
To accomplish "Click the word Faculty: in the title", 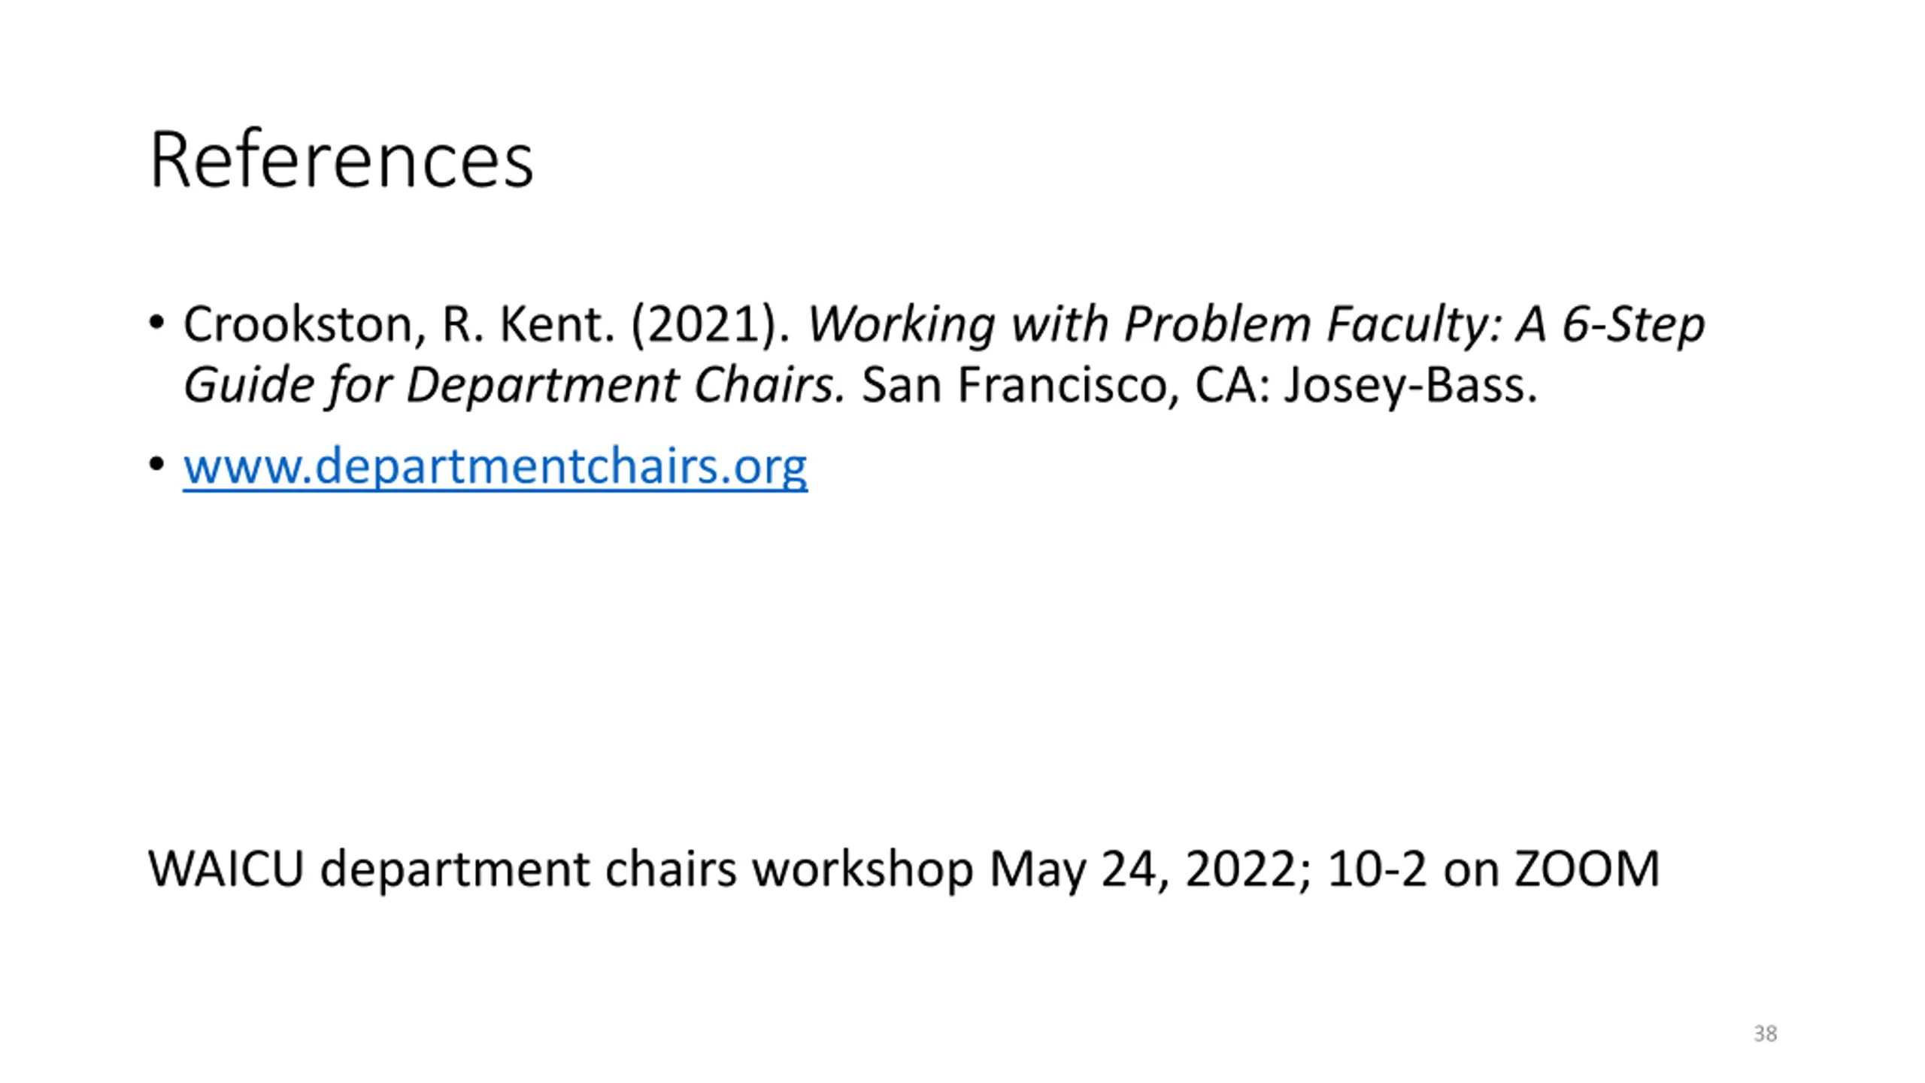I will [1414, 326].
